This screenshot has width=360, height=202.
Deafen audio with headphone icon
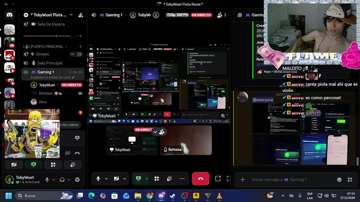click(x=62, y=180)
